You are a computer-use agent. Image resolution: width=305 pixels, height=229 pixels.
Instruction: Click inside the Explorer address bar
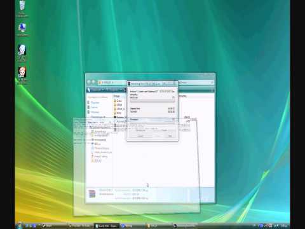point(112,83)
